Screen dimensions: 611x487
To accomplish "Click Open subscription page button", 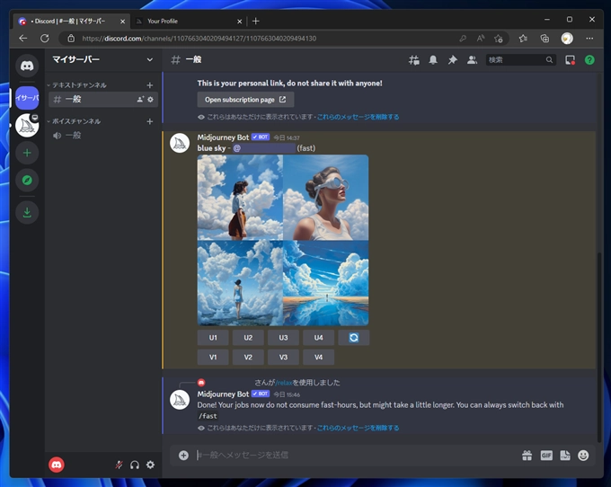I will click(x=245, y=100).
